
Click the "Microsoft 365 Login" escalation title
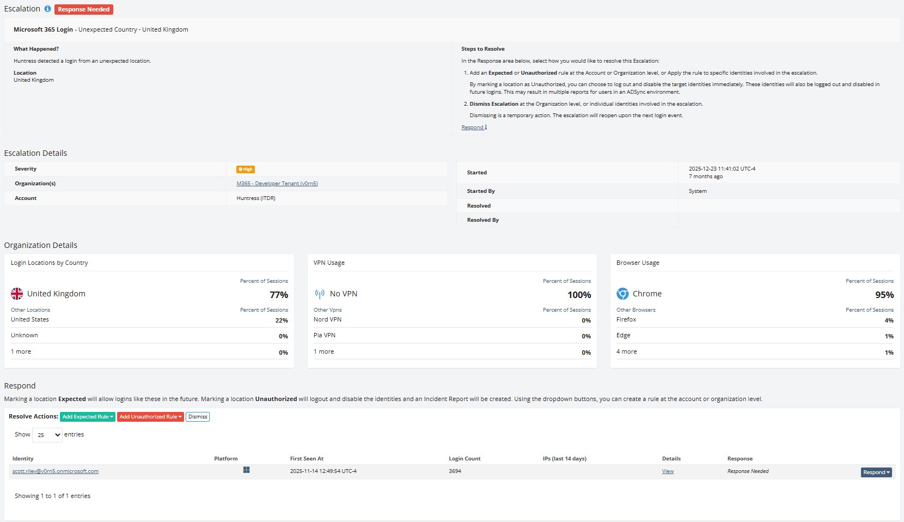click(x=43, y=30)
